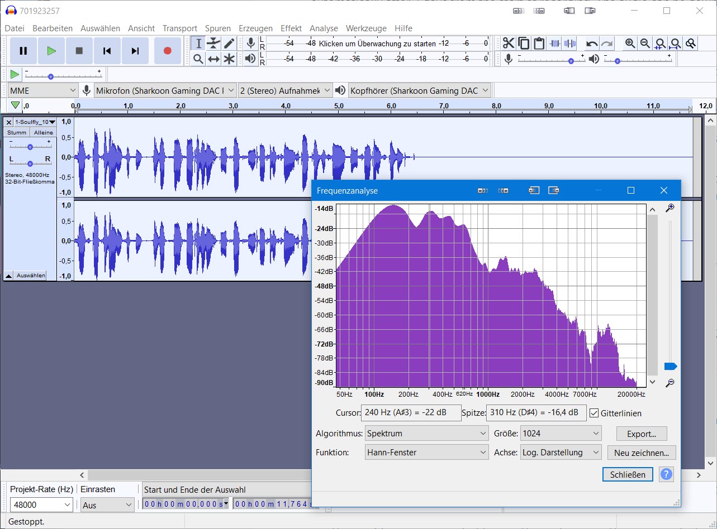
Task: Click the Copy icon in edit toolbar
Action: tap(524, 44)
